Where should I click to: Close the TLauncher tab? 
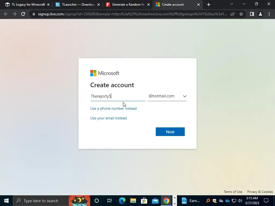[x=99, y=5]
